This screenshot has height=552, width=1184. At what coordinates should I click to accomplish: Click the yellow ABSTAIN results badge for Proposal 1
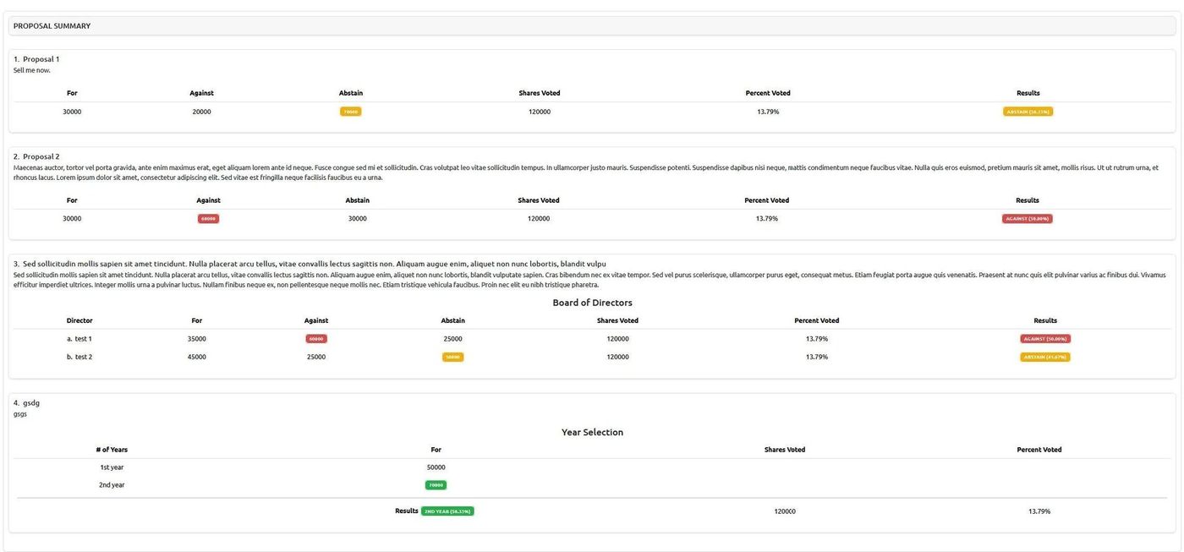coord(1028,112)
